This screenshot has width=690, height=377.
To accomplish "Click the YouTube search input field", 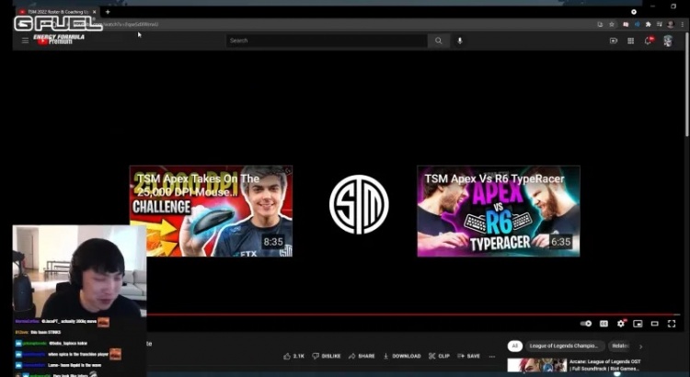I will (x=327, y=40).
